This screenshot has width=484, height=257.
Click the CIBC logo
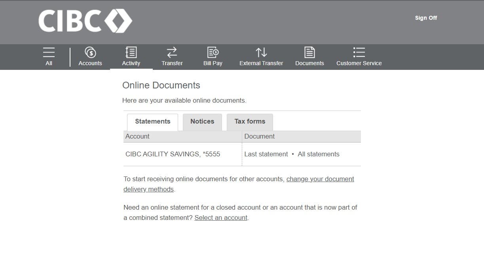pyautogui.click(x=85, y=21)
